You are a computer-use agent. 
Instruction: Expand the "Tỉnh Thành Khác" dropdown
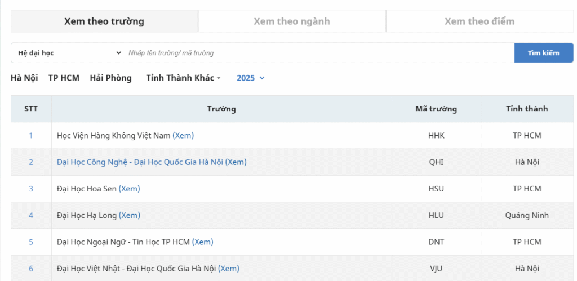183,78
